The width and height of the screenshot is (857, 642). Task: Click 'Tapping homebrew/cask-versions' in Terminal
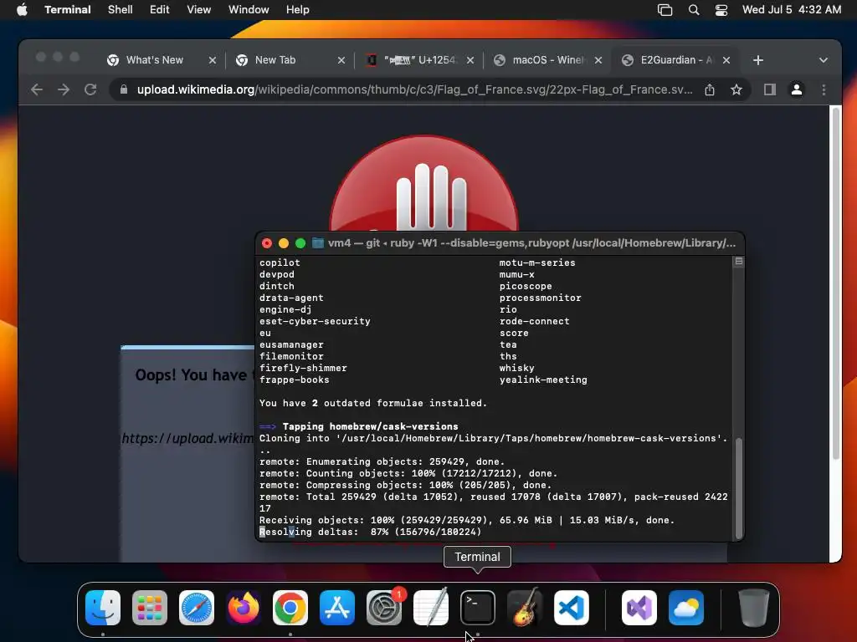tap(370, 426)
